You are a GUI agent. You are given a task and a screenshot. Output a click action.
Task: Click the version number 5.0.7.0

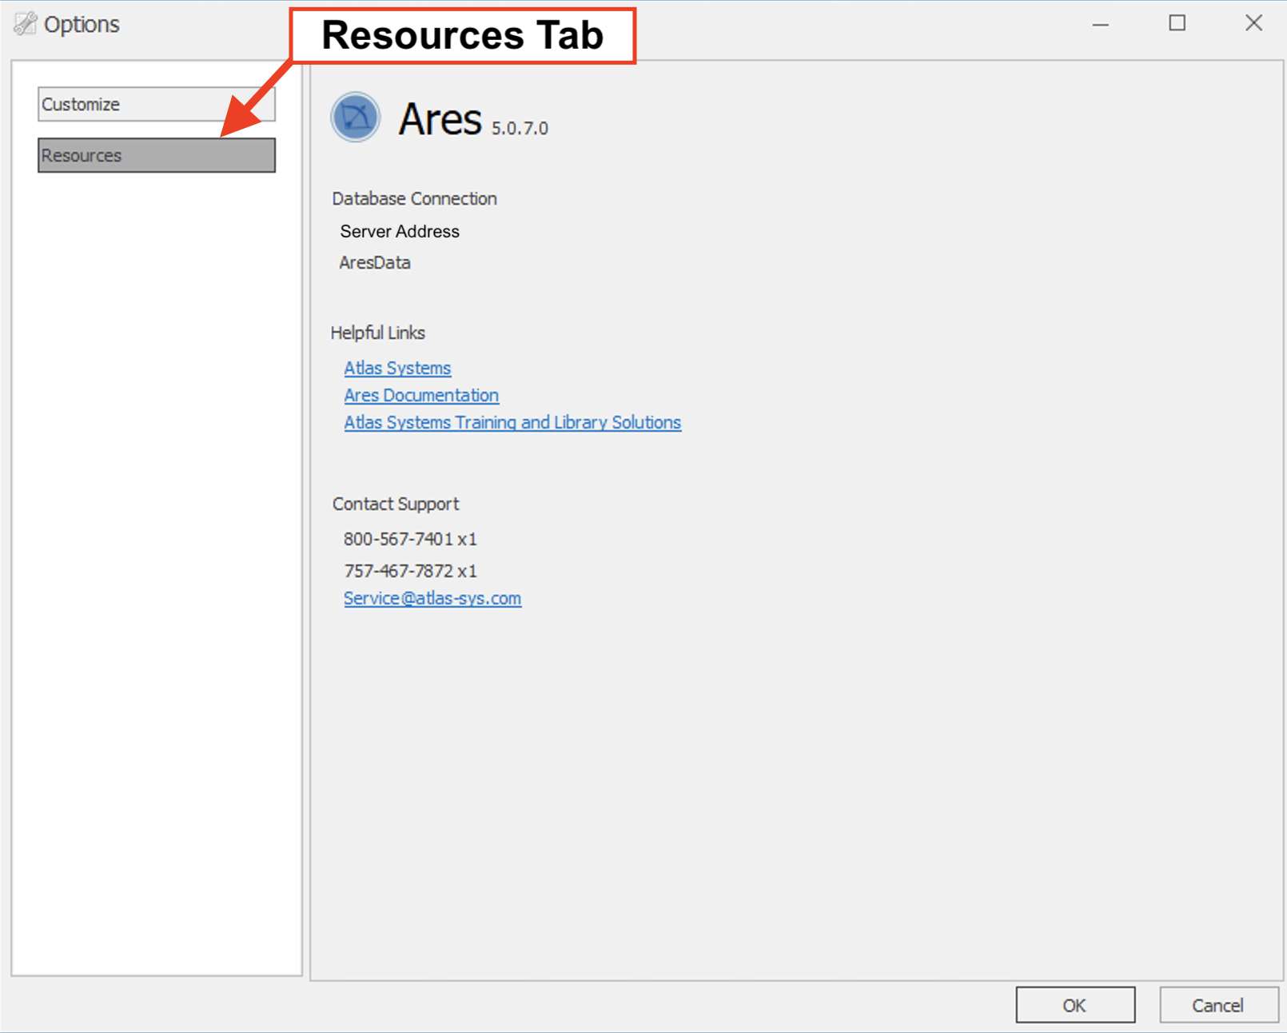[520, 128]
